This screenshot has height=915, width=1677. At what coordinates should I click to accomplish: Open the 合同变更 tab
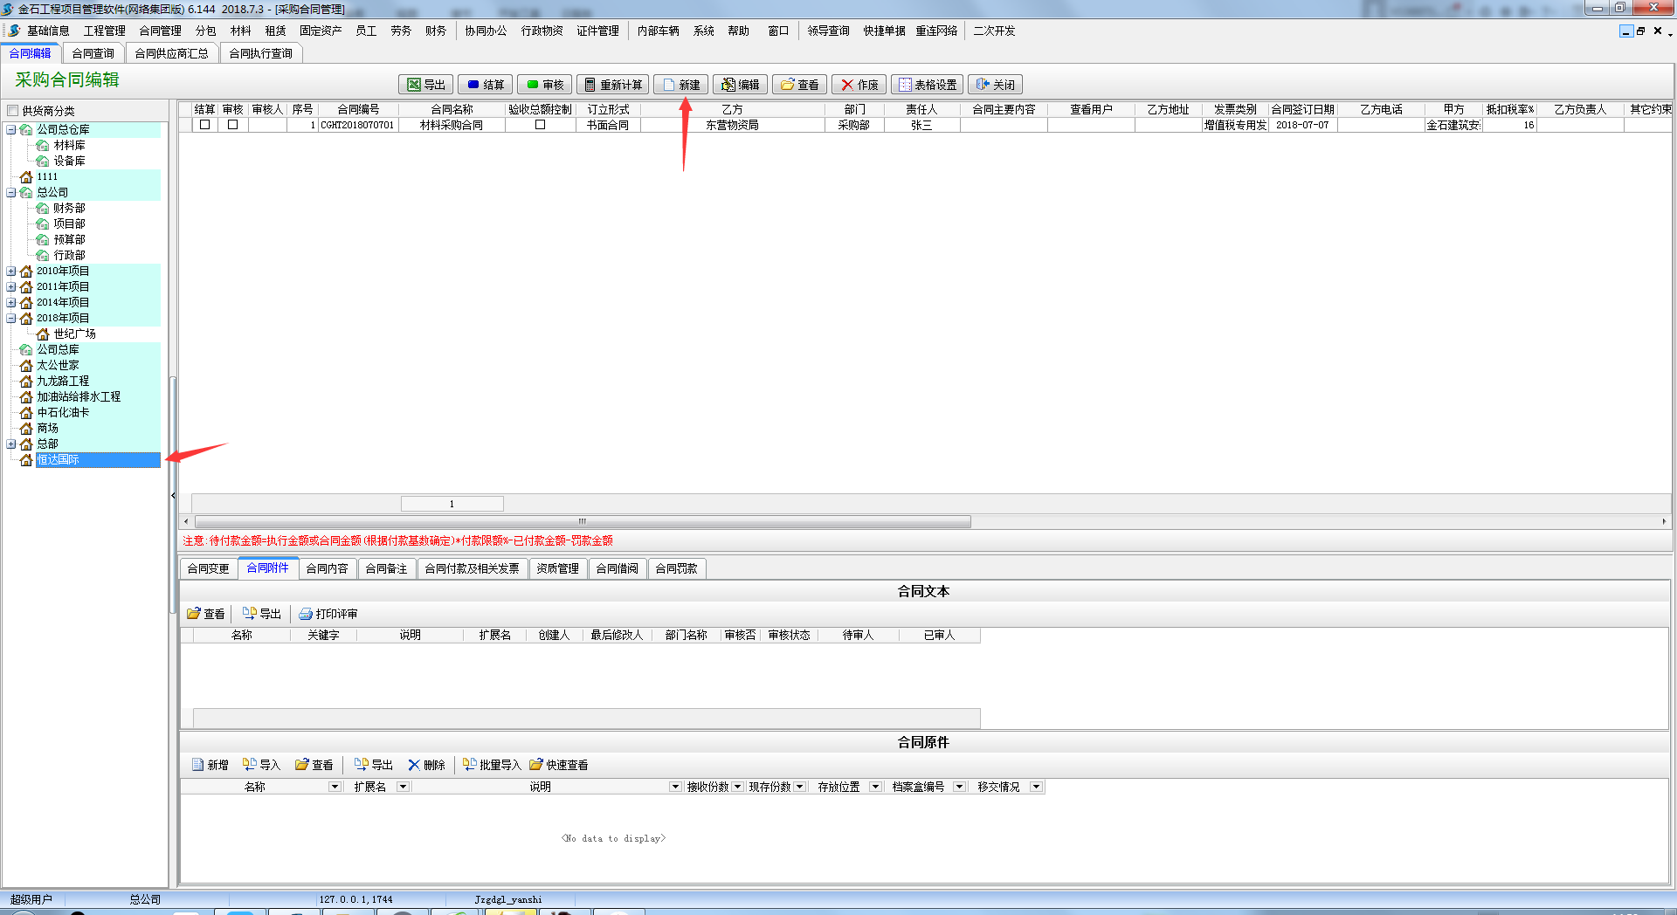(x=208, y=568)
